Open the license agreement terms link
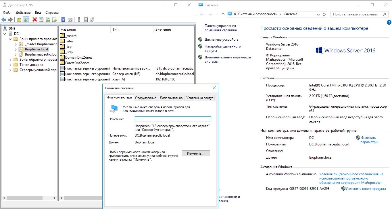The image size is (392, 209). pyautogui.click(x=351, y=178)
